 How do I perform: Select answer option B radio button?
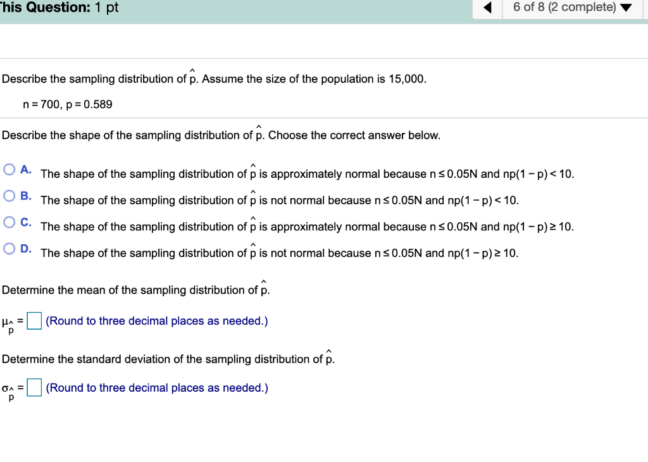pos(9,196)
